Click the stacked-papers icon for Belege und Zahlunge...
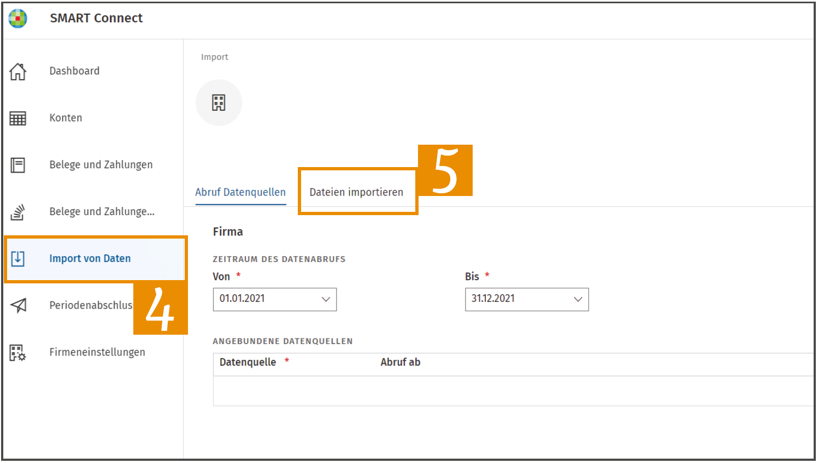Screen dimensions: 818x463 pyautogui.click(x=18, y=212)
